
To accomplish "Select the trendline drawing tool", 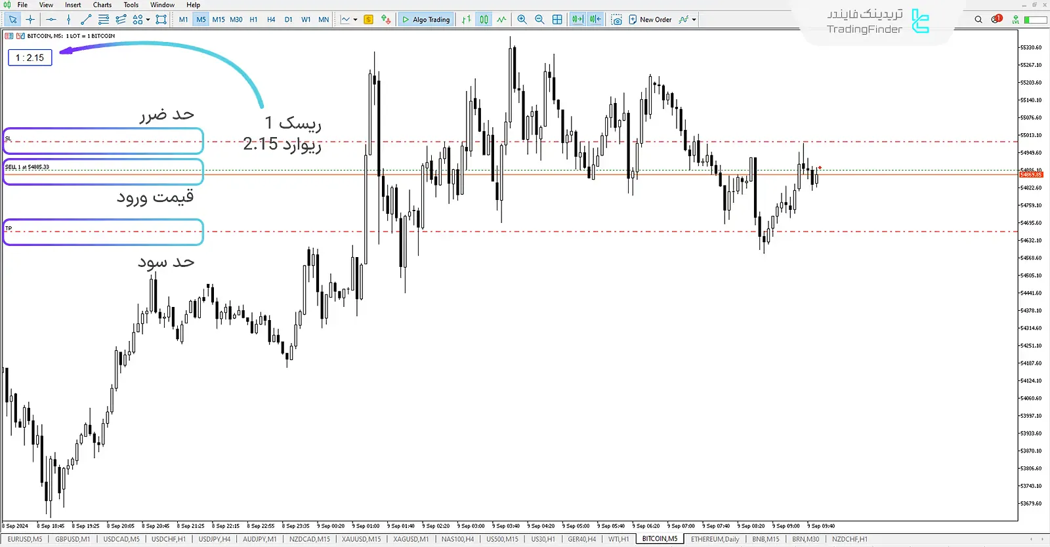I will point(86,20).
